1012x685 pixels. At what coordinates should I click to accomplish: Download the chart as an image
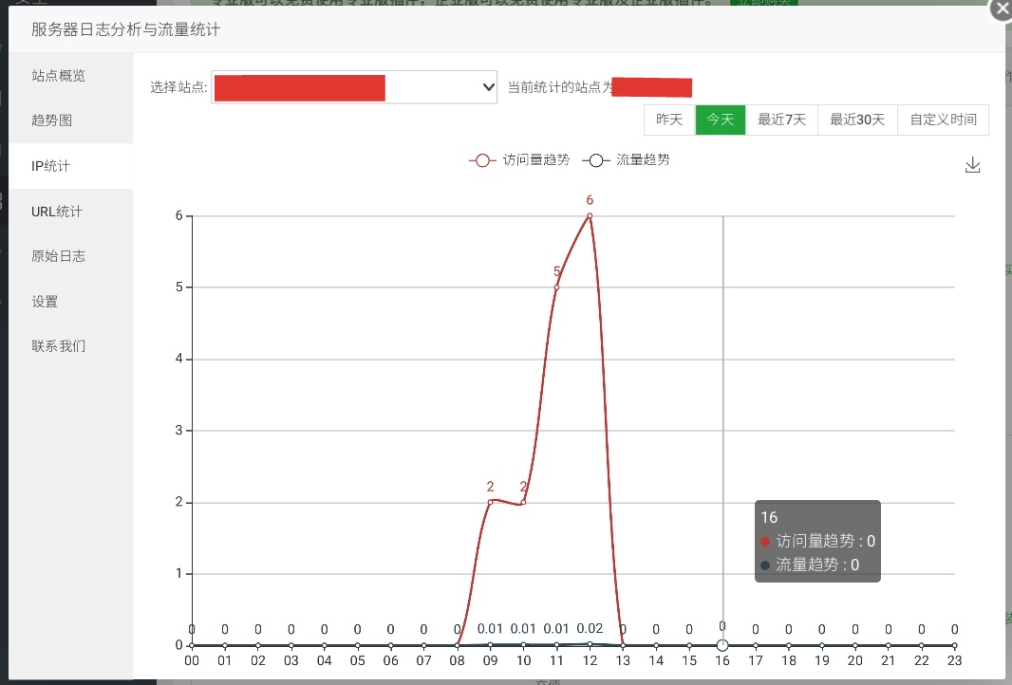[x=972, y=165]
